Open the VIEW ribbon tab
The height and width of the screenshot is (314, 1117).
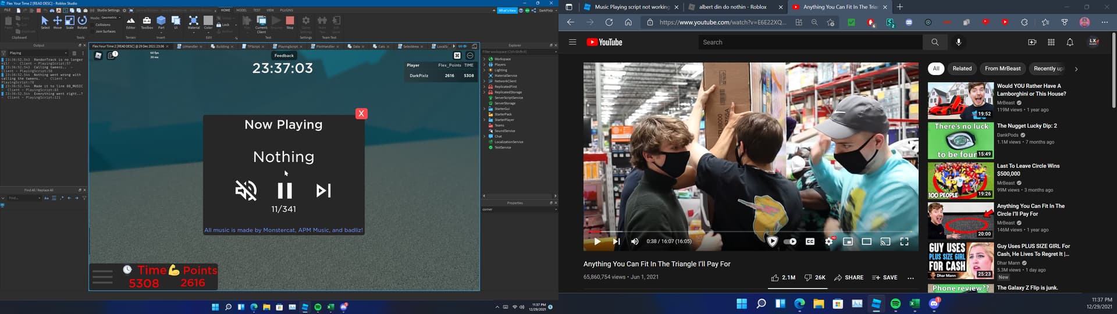tap(270, 10)
